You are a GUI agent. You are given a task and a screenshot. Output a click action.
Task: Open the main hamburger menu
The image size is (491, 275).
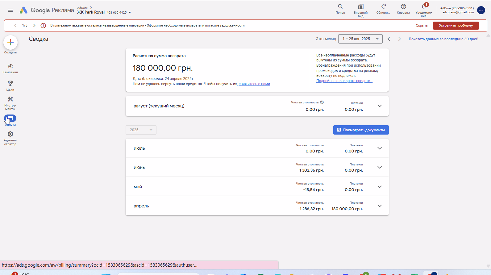pyautogui.click(x=10, y=10)
